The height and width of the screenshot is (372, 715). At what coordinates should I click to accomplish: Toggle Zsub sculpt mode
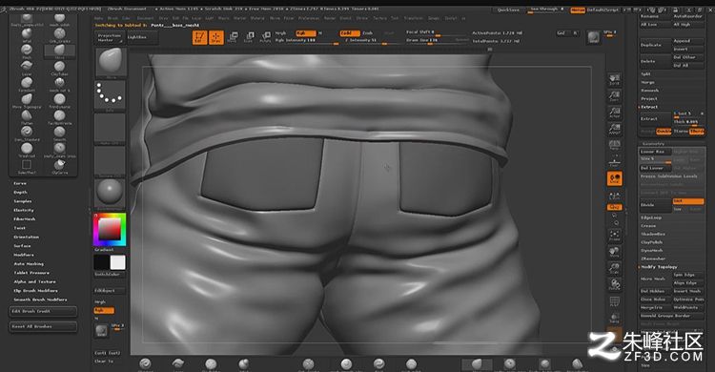[368, 33]
